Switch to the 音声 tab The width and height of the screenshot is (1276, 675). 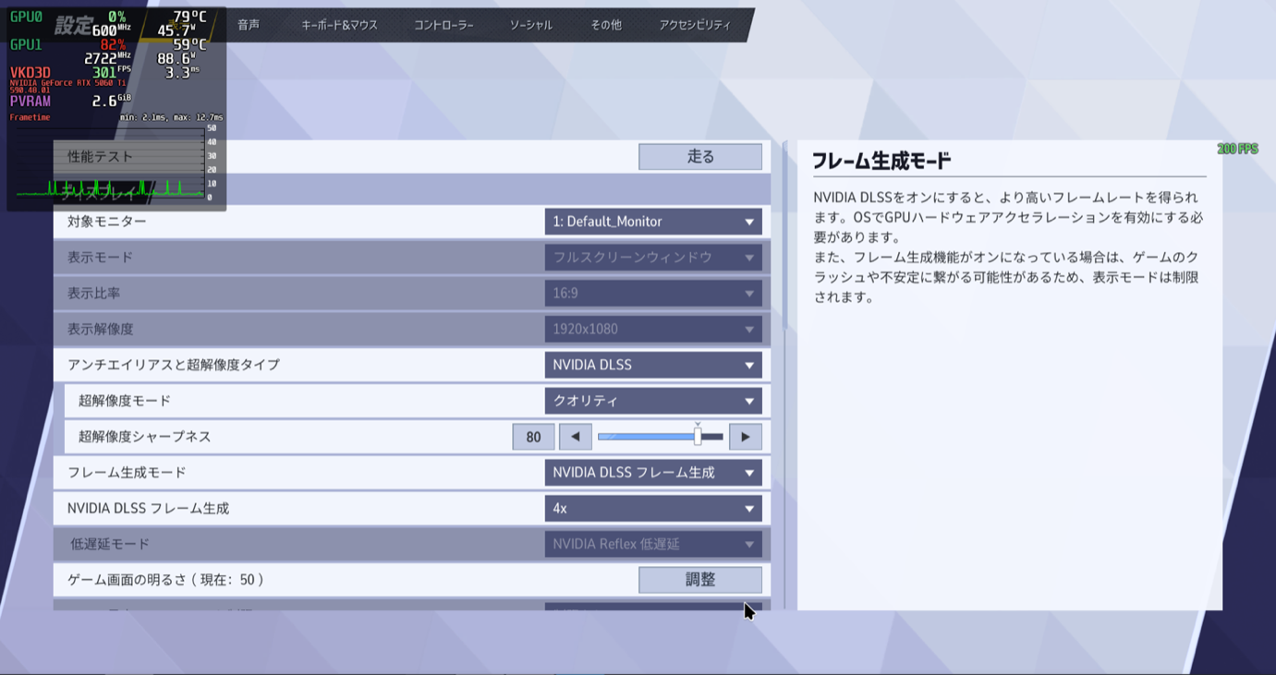pyautogui.click(x=249, y=25)
